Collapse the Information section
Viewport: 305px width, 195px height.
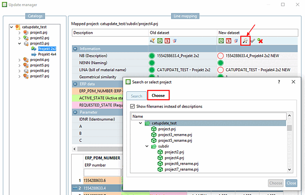coord(75,49)
